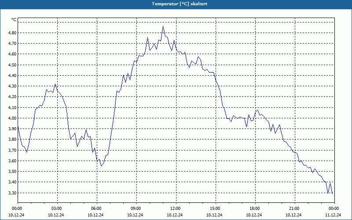Click the 09:00 time label
The height and width of the screenshot is (220, 352).
coord(136,209)
